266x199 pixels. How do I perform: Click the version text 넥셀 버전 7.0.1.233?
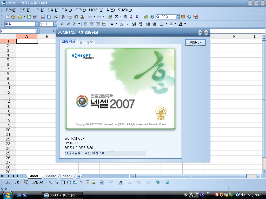tap(89, 153)
